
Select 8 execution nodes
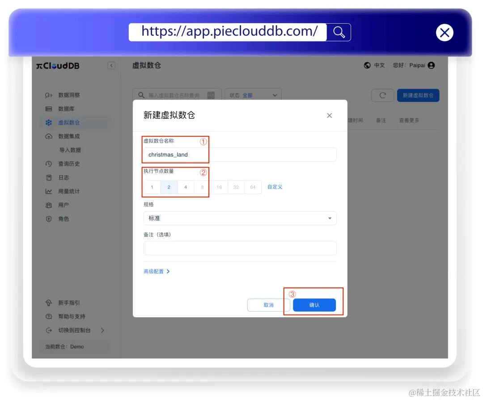tap(203, 187)
